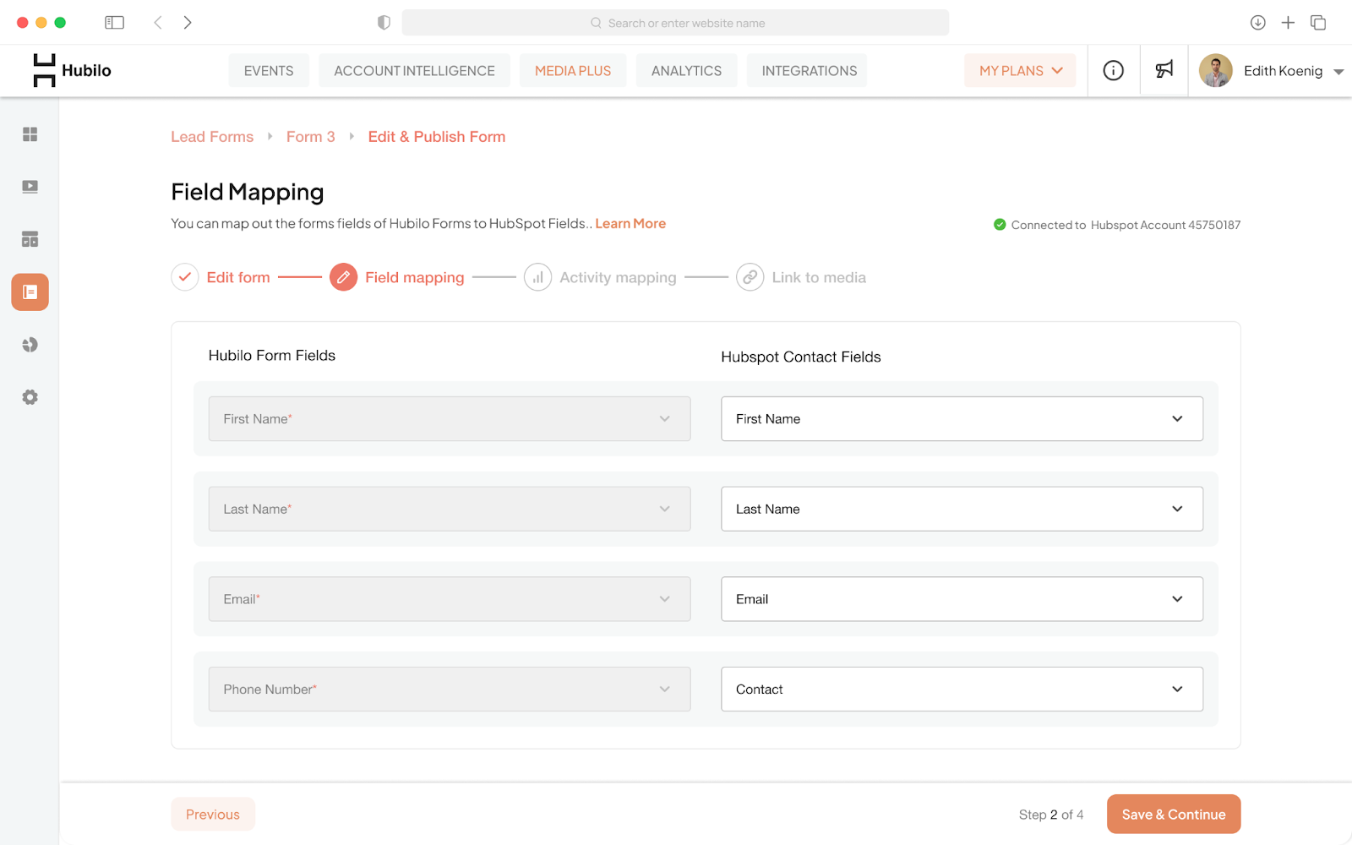
Task: Click the Step 2 of 4 indicator
Action: tap(1051, 815)
